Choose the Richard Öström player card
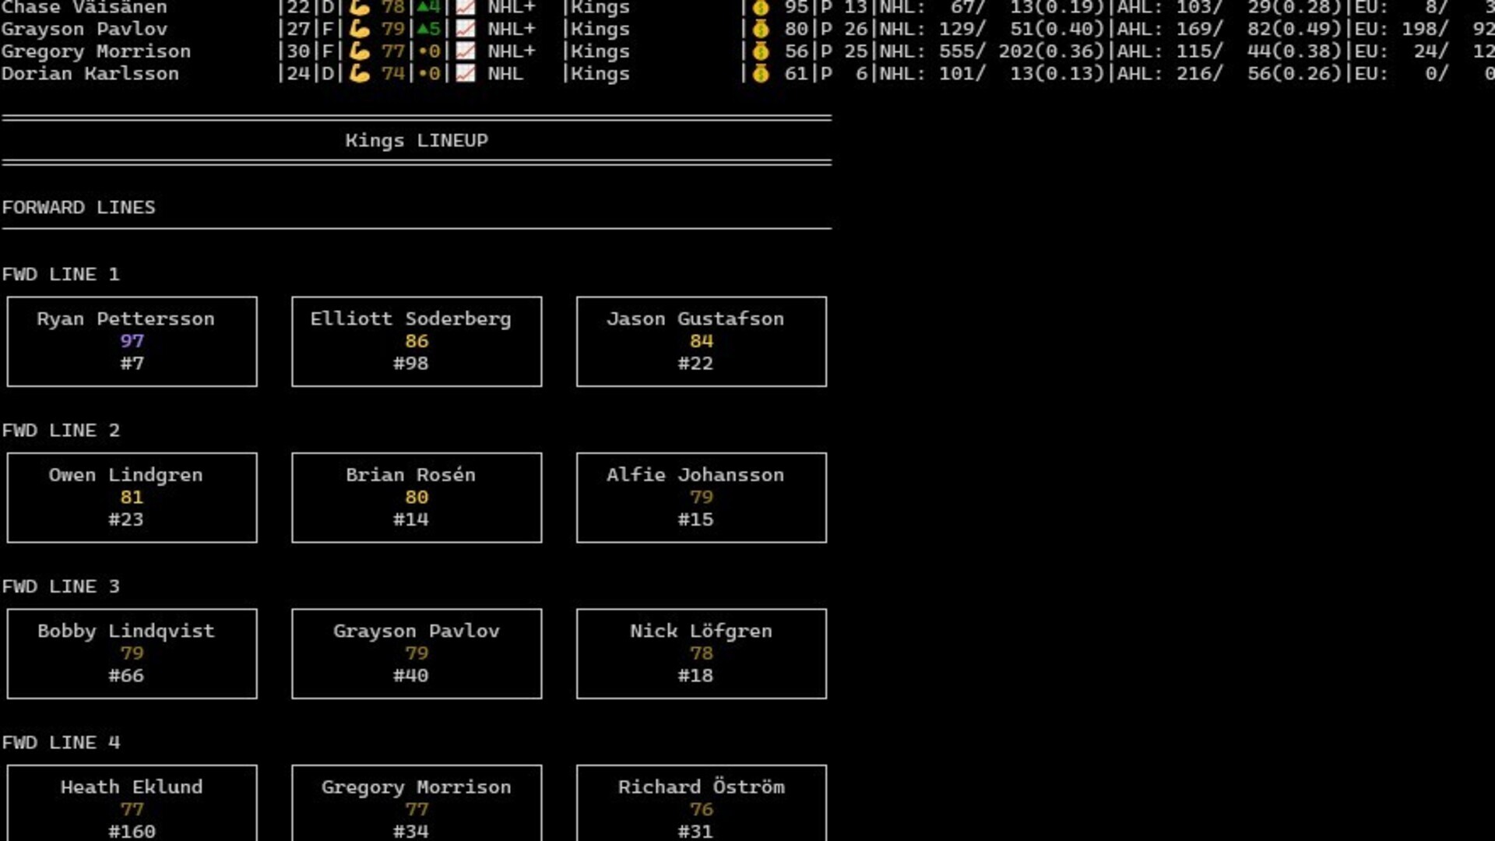This screenshot has width=1495, height=841. 702,803
